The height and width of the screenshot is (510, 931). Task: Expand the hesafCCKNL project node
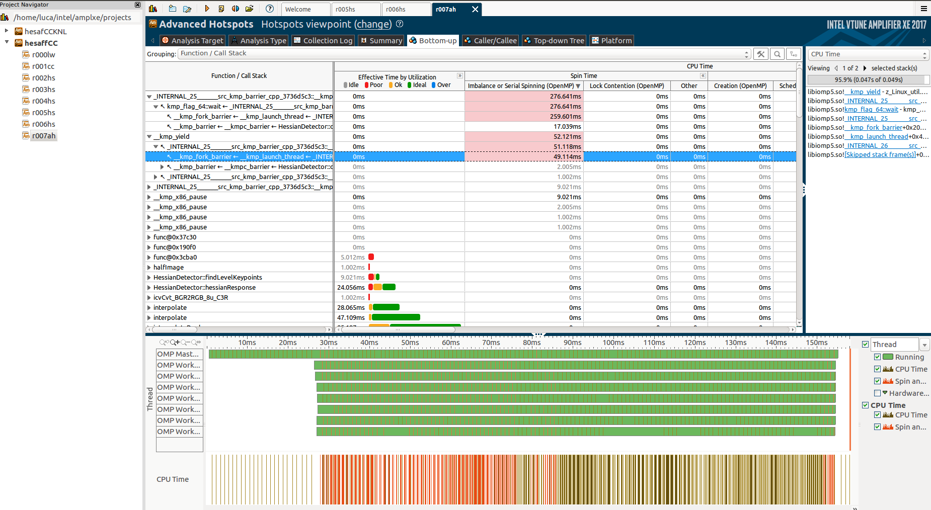pos(7,31)
